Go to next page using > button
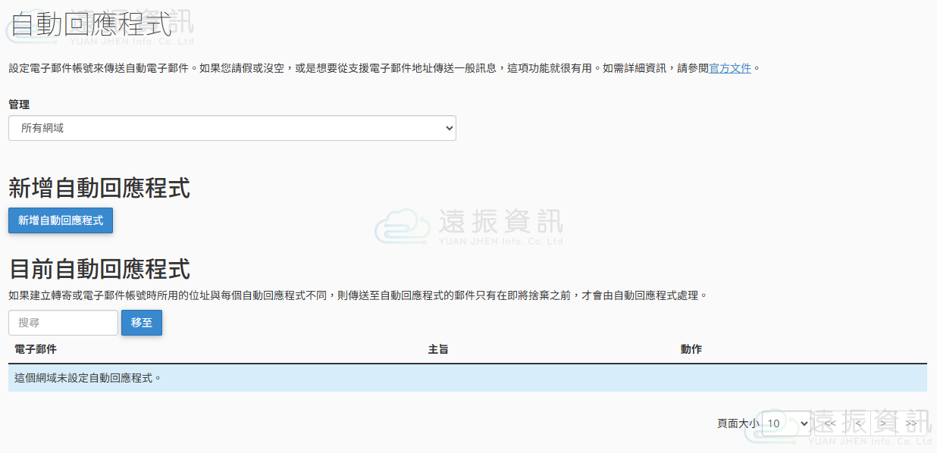The width and height of the screenshot is (937, 453). [883, 423]
